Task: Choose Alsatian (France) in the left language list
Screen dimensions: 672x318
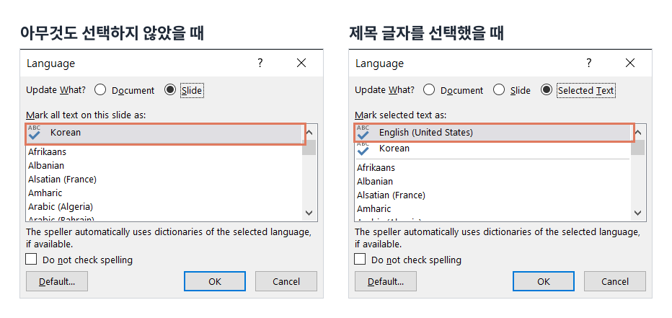Action: pos(164,179)
